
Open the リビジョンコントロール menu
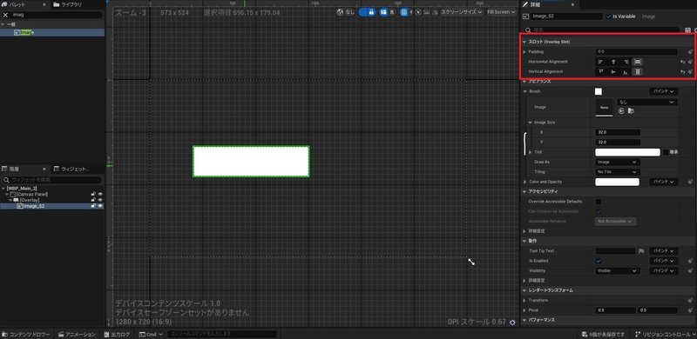coord(665,334)
